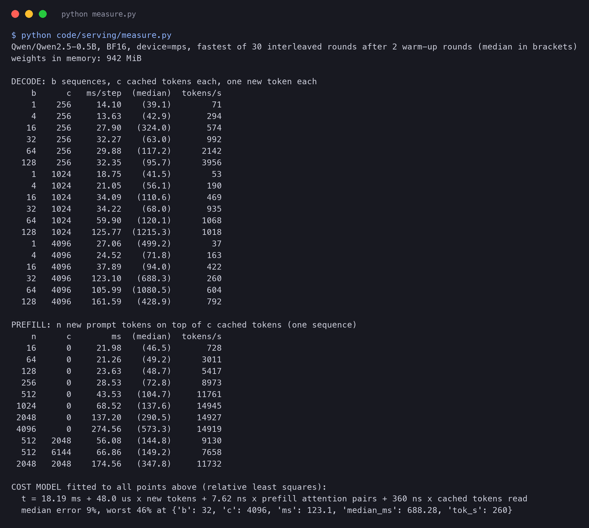Select the command 'python code/serving/measure.py'
This screenshot has height=528, width=589.
[x=96, y=35]
